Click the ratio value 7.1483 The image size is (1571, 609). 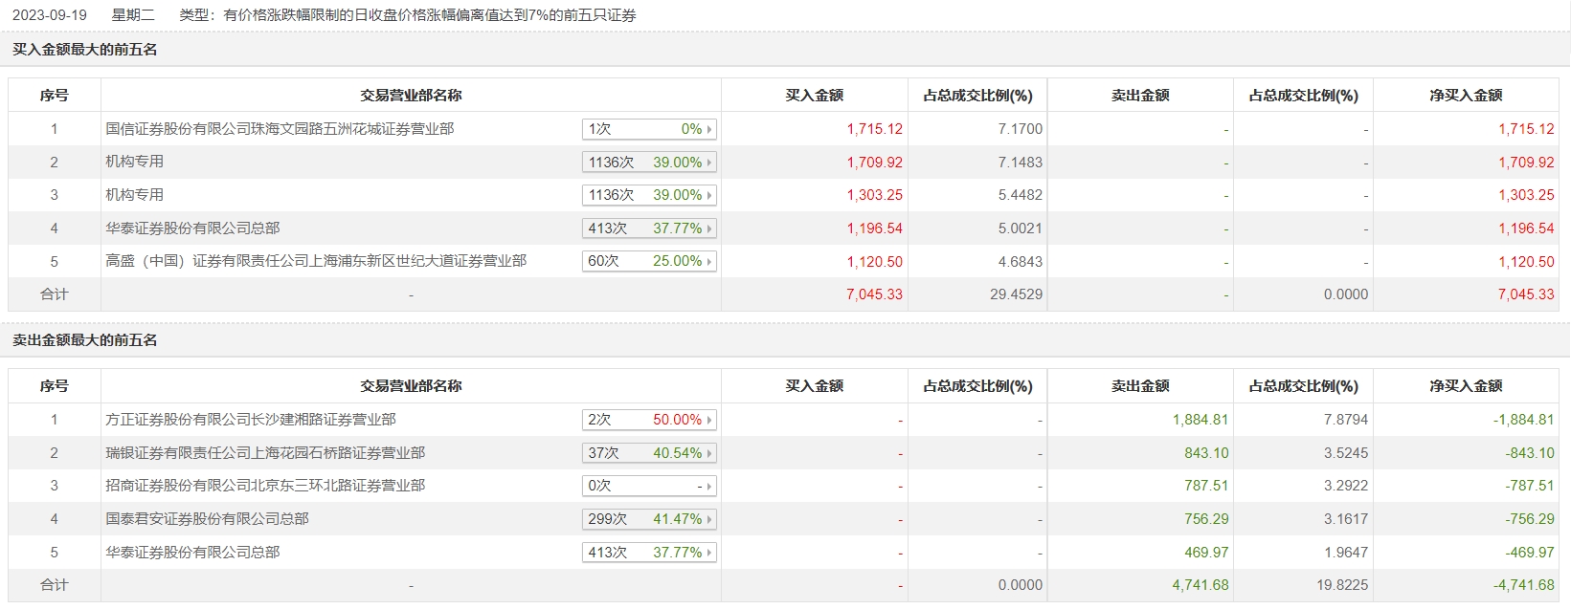tap(1021, 163)
